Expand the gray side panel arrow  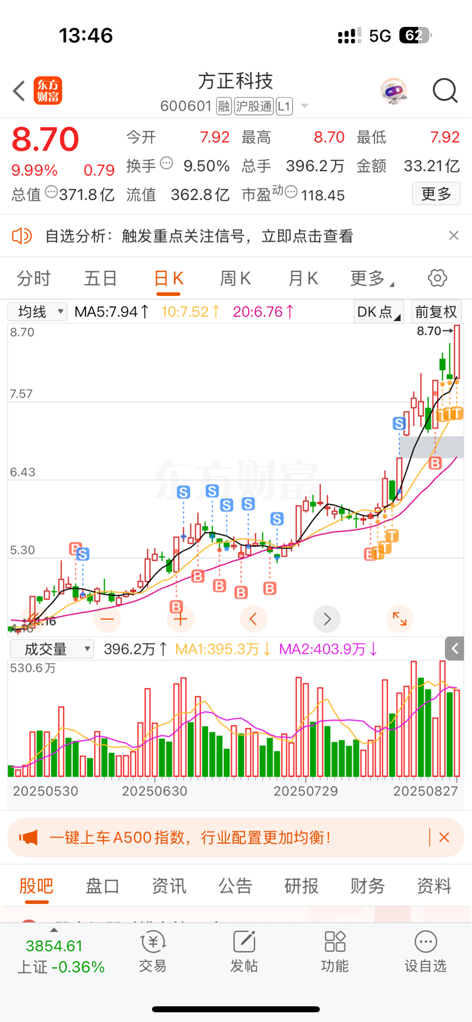coord(454,648)
